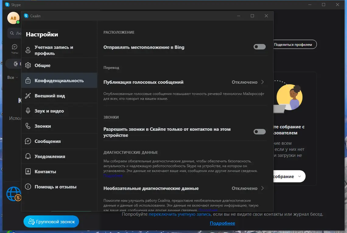Click the search magnifier in Skype window

click(x=12, y=33)
